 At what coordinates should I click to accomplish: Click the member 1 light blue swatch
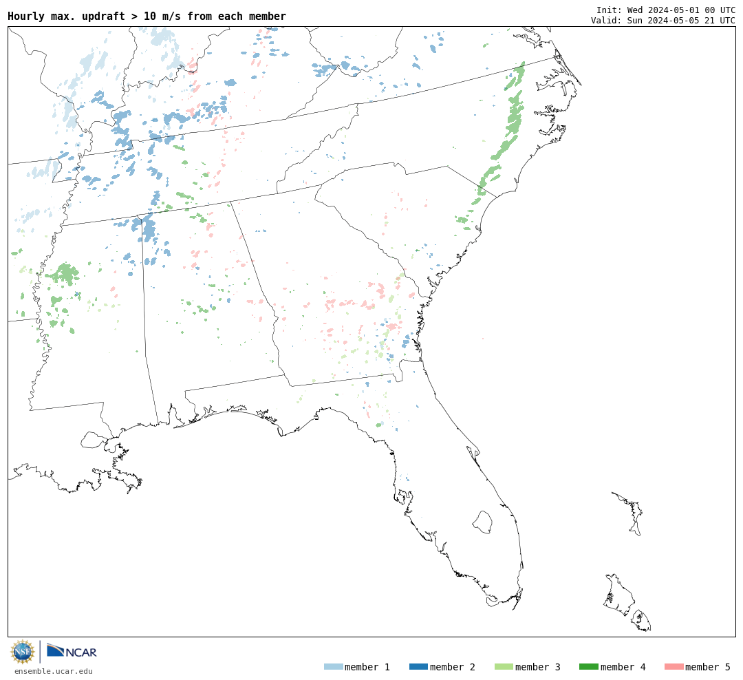[333, 667]
